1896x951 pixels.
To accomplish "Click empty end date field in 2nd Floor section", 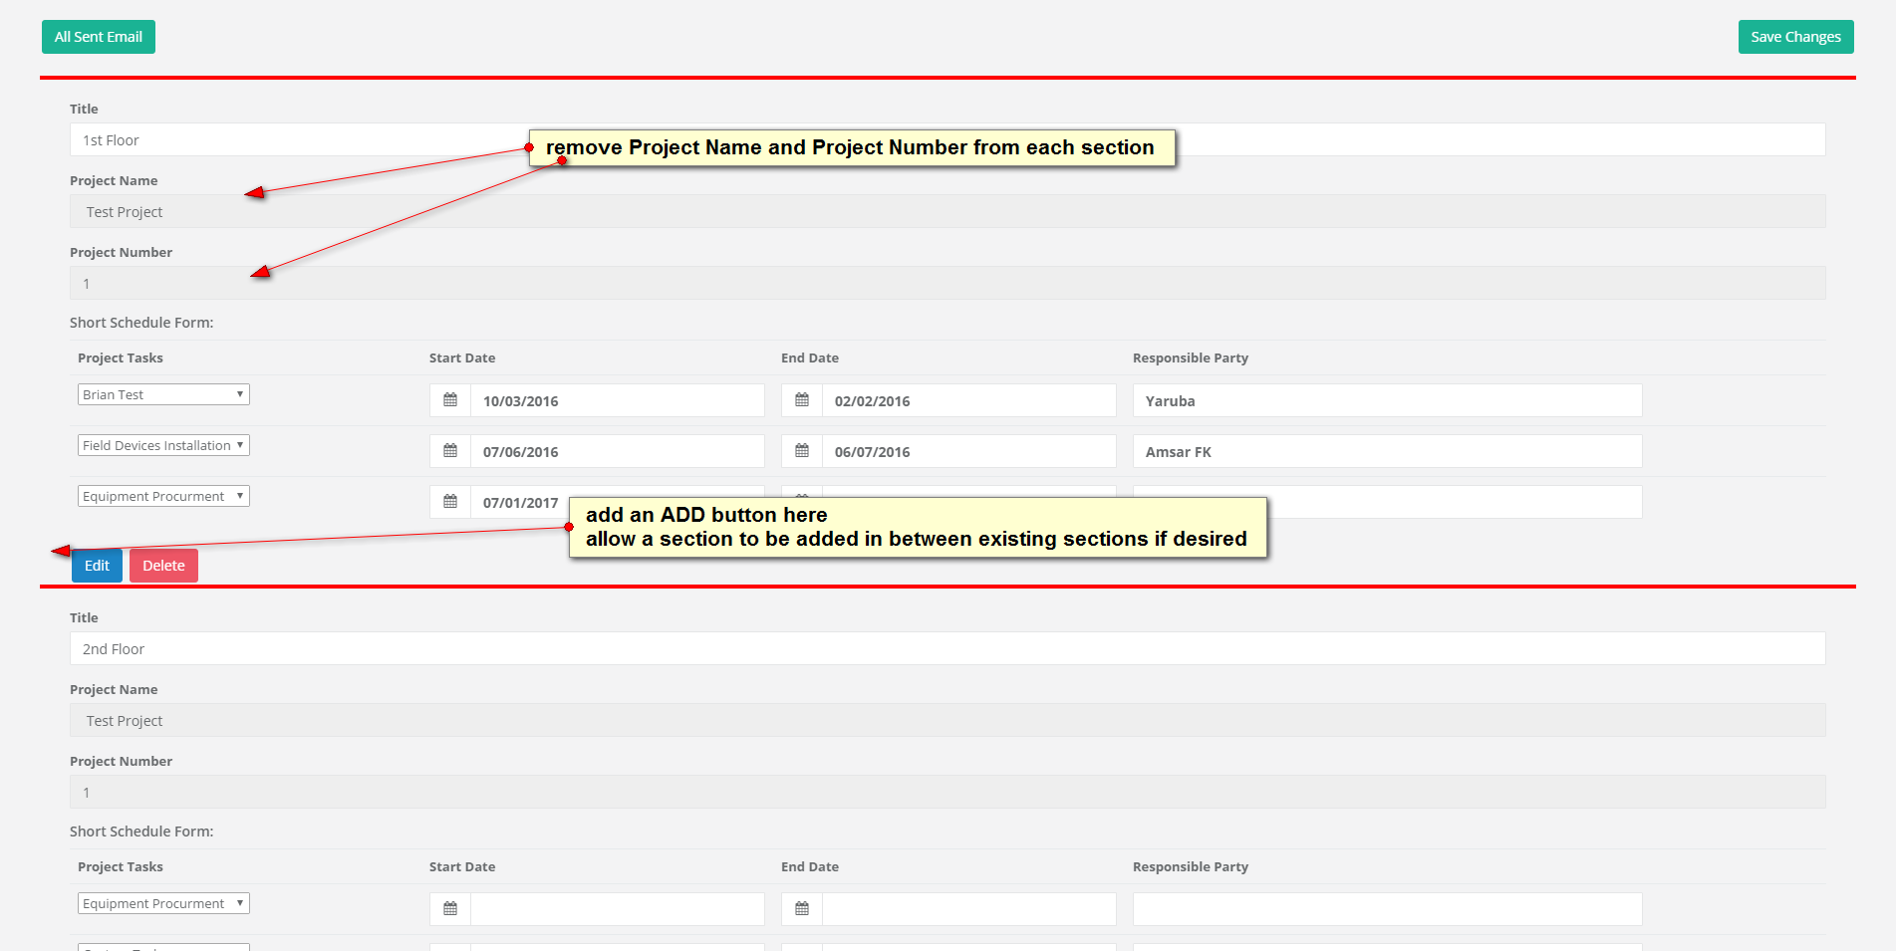I will 969,909.
